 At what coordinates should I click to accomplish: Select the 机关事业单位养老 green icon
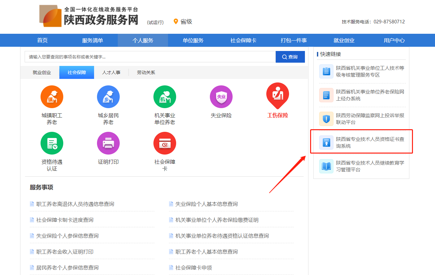(x=165, y=97)
